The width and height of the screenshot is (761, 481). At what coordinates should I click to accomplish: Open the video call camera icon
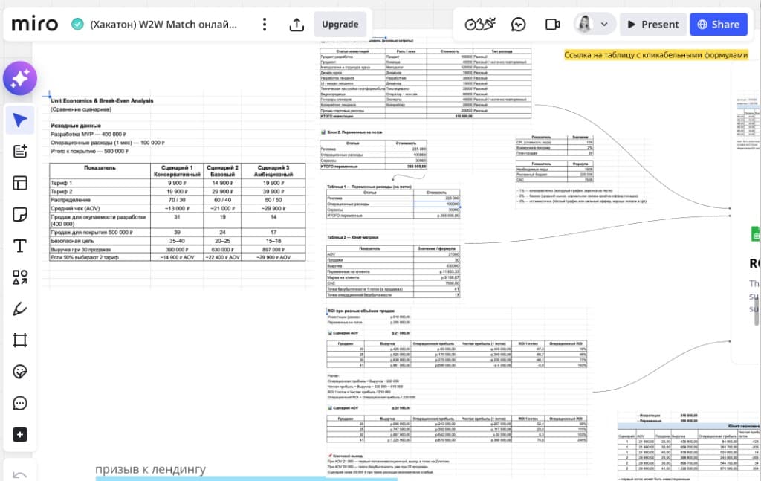[552, 25]
